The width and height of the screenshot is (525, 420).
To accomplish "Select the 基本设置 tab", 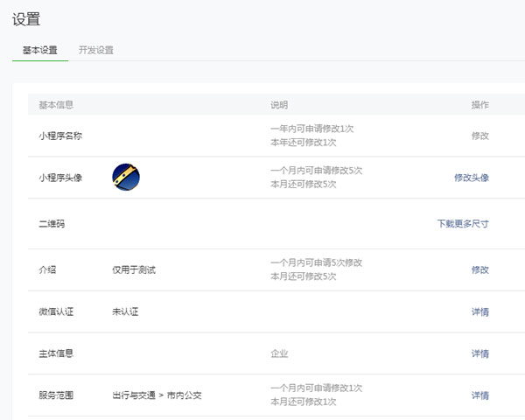I will (40, 50).
